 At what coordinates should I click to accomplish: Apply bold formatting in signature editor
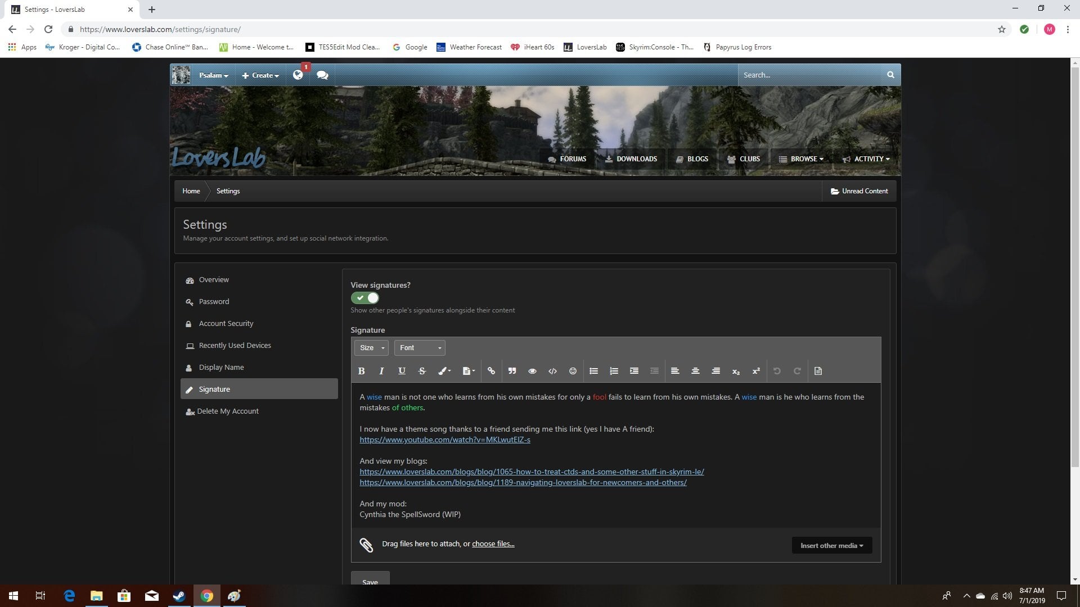[362, 371]
